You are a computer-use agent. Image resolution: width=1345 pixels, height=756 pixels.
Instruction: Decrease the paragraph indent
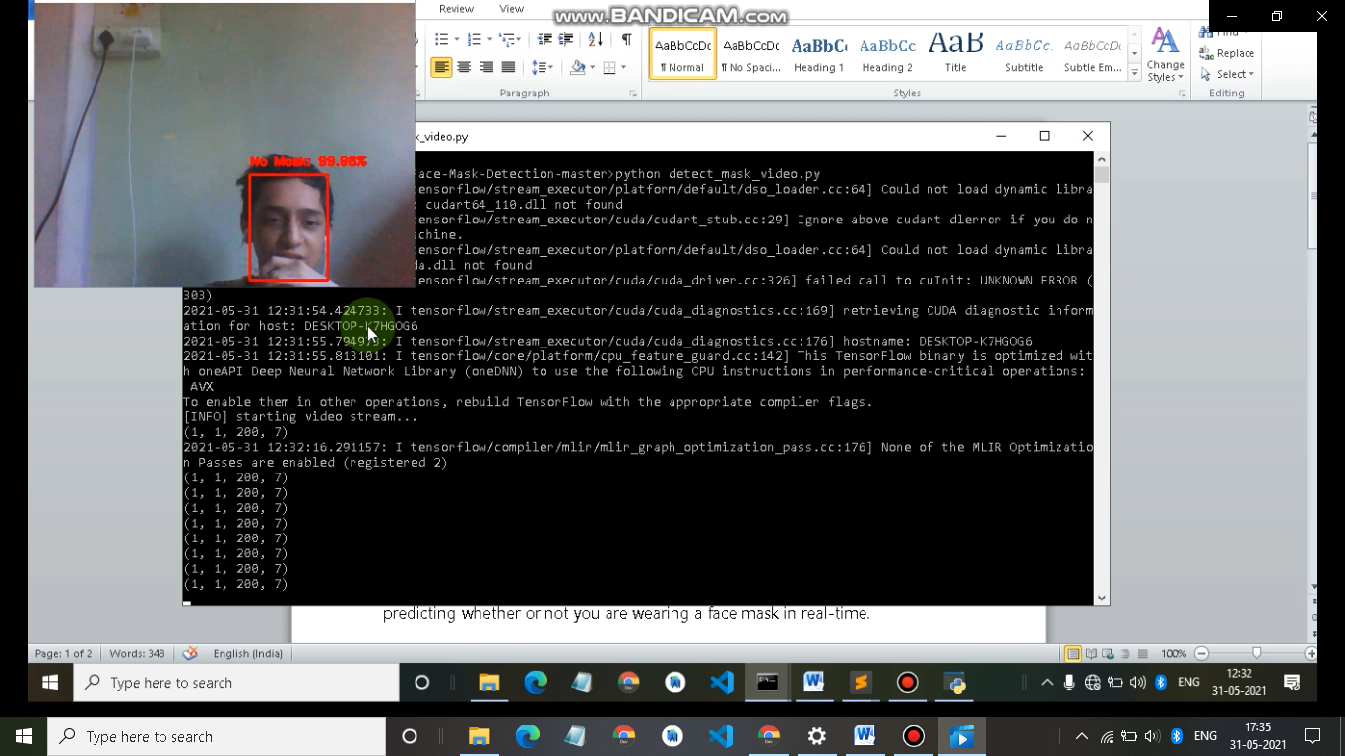[x=544, y=39]
